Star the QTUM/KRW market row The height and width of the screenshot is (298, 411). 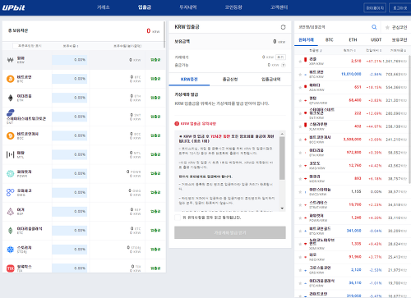tap(300, 100)
